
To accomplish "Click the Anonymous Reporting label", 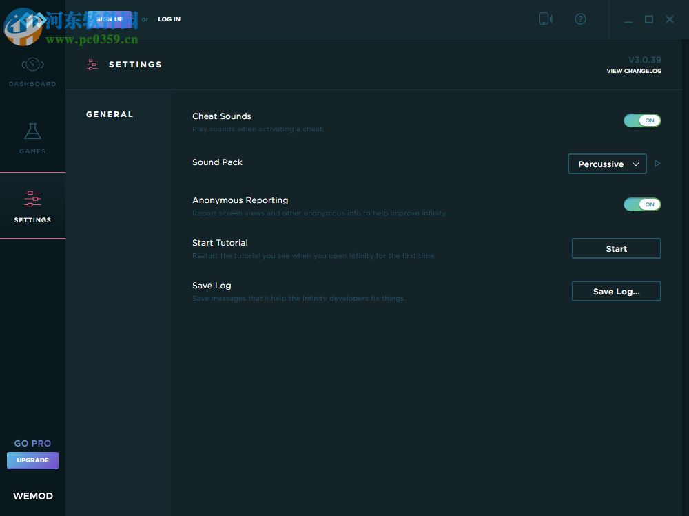I will pos(240,200).
